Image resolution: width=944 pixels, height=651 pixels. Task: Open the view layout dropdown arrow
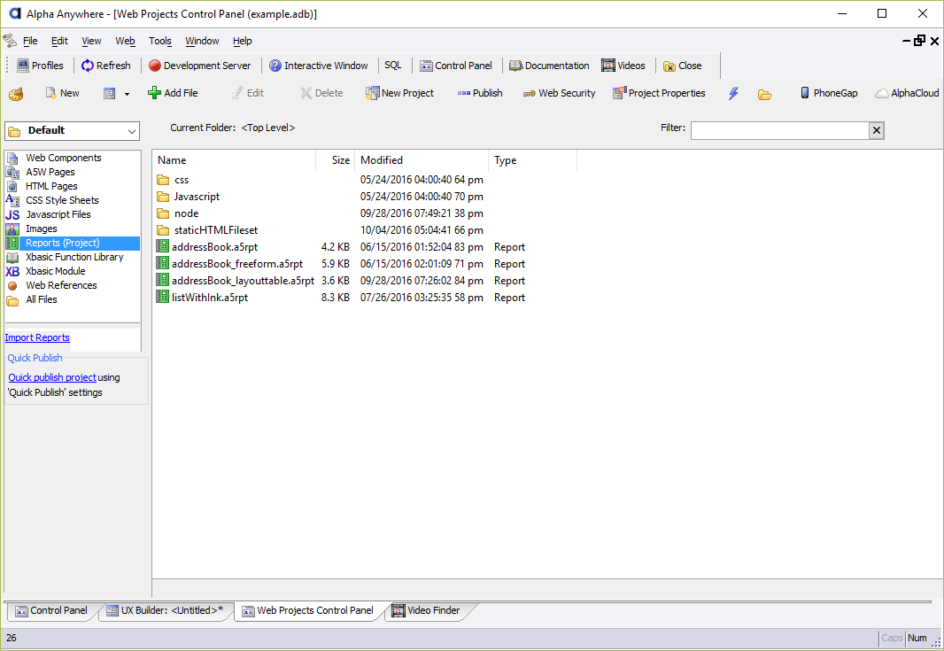127,94
